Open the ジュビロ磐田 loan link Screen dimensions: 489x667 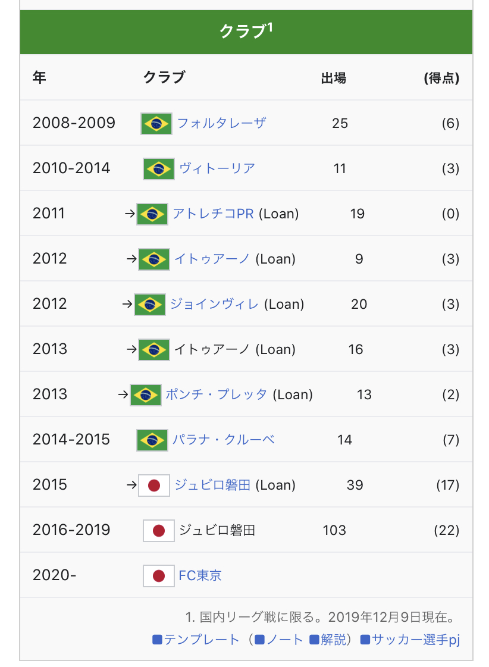212,485
